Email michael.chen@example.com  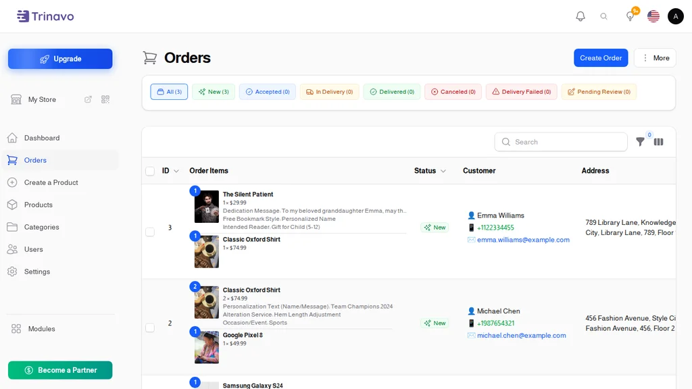tap(521, 335)
